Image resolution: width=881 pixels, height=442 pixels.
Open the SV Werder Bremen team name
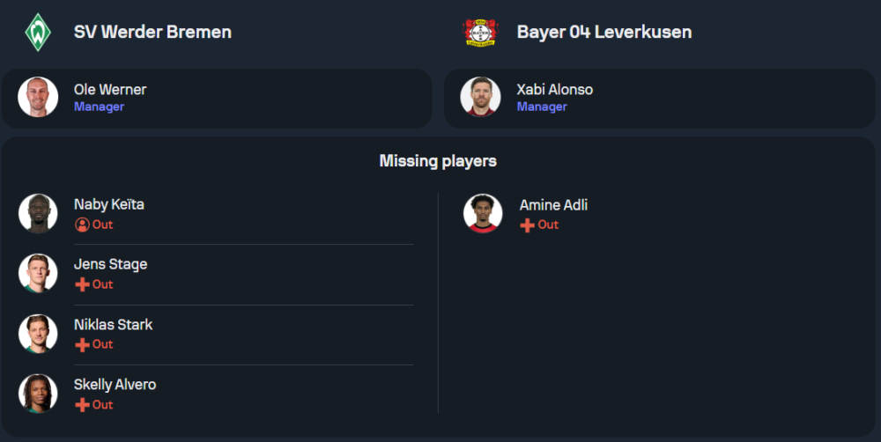pos(152,33)
